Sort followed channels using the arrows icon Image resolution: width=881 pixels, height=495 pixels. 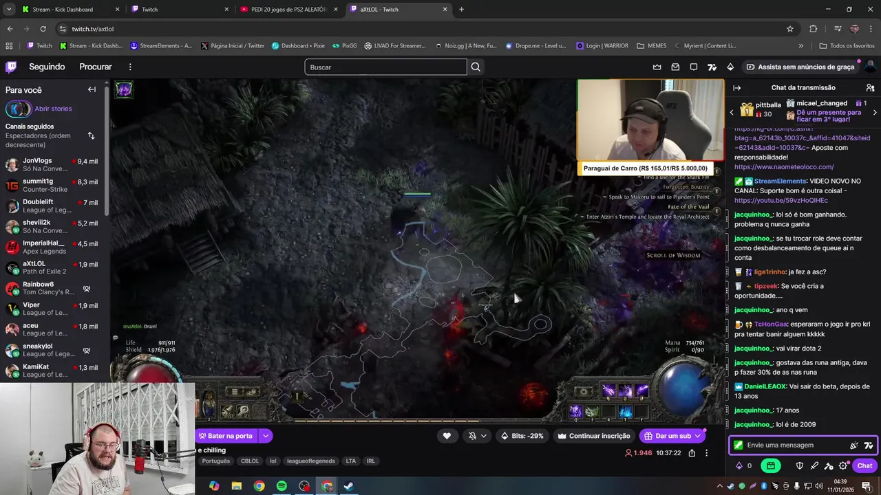tap(91, 135)
